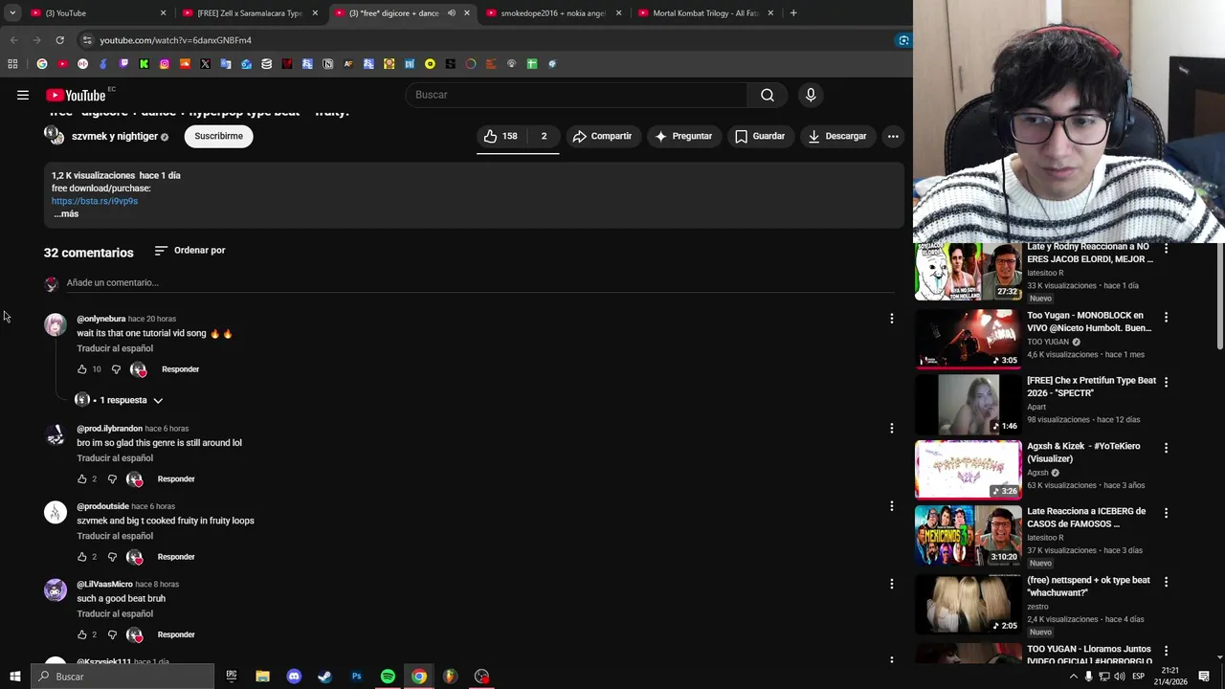Click the Preguntar ask button
The width and height of the screenshot is (1225, 689).
(x=683, y=136)
